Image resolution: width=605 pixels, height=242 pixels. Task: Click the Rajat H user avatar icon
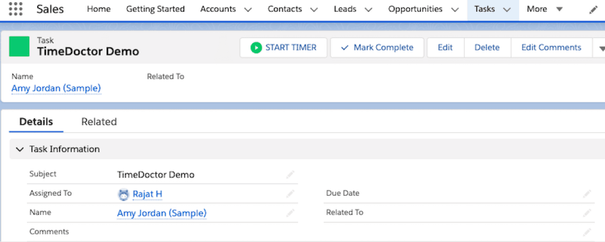tap(124, 194)
